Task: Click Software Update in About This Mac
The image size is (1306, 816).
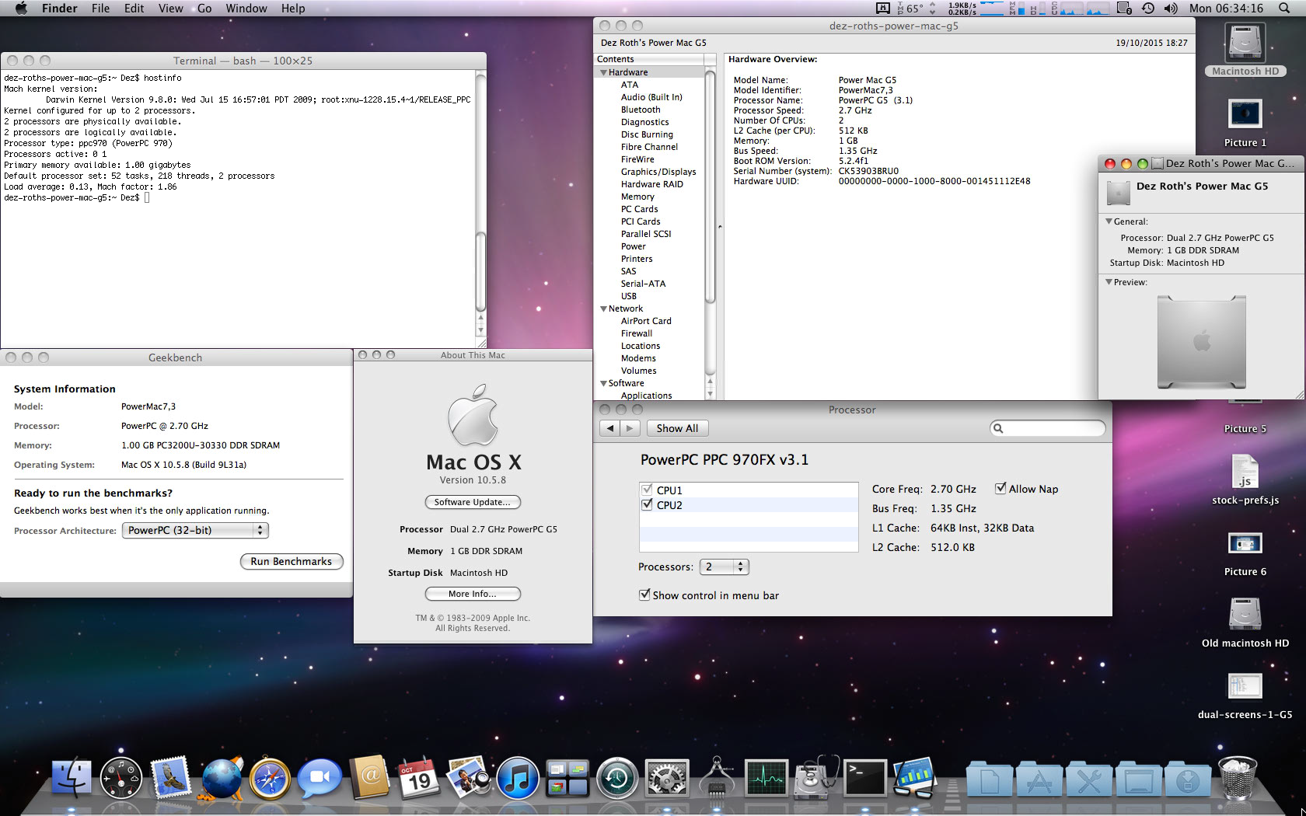Action: coord(473,502)
